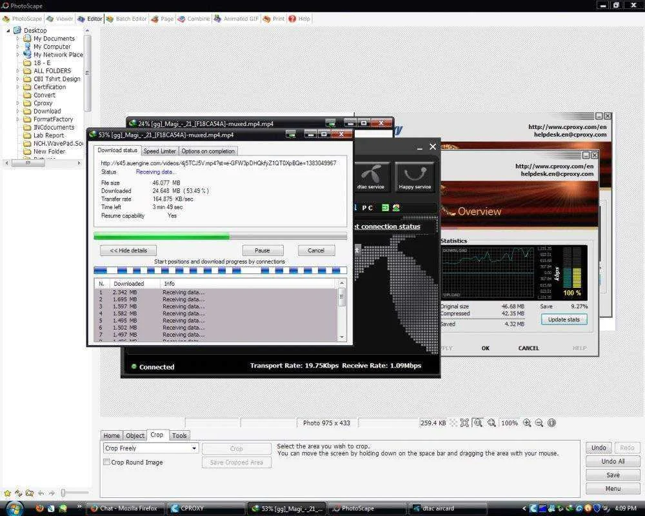
Task: Open the Windows Start orb
Action: [x=15, y=508]
